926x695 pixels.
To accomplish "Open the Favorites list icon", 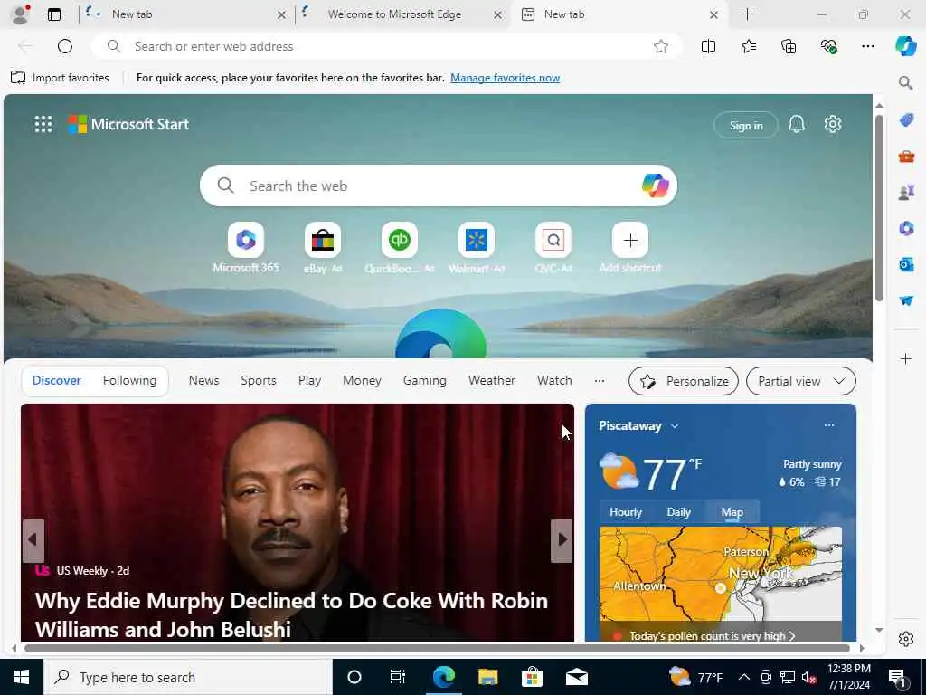I will click(x=748, y=46).
